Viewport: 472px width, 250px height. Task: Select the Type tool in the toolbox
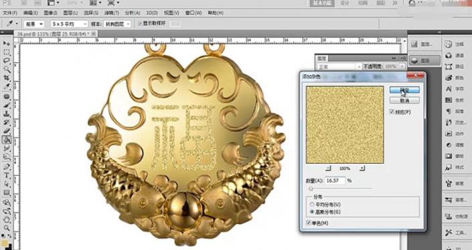[x=7, y=175]
